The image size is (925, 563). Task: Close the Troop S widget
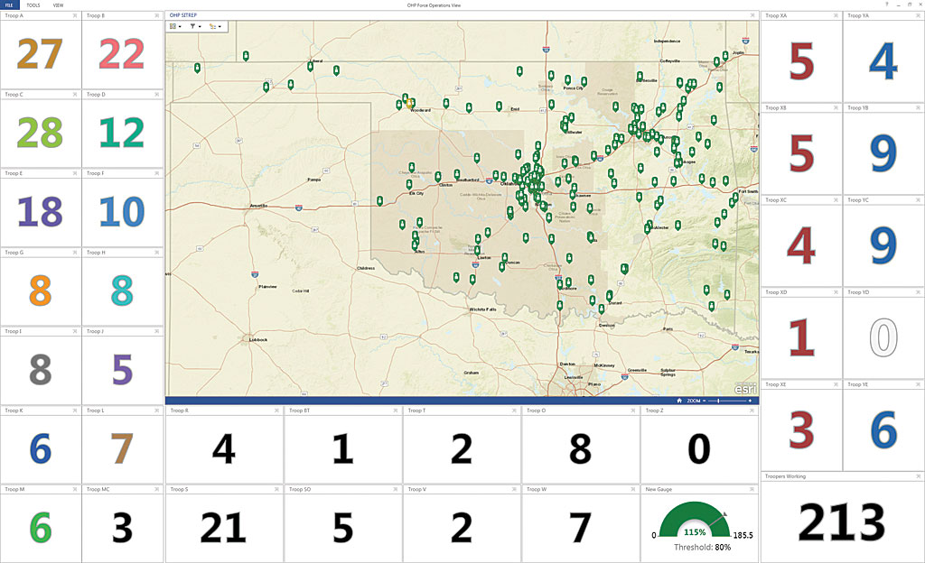click(276, 489)
